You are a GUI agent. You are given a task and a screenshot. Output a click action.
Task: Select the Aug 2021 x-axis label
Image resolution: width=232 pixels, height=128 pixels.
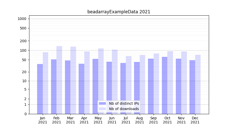point(140,120)
